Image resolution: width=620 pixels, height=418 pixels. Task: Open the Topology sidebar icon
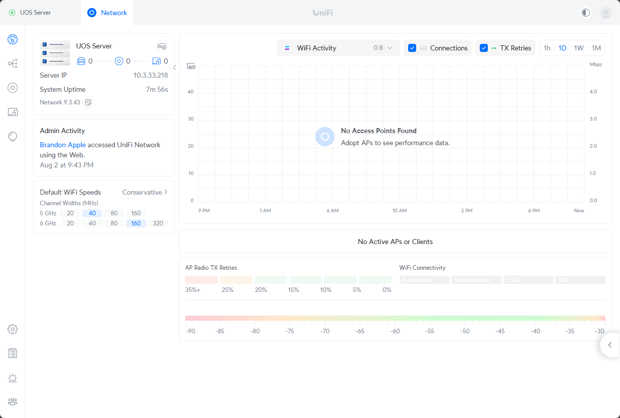click(x=13, y=64)
